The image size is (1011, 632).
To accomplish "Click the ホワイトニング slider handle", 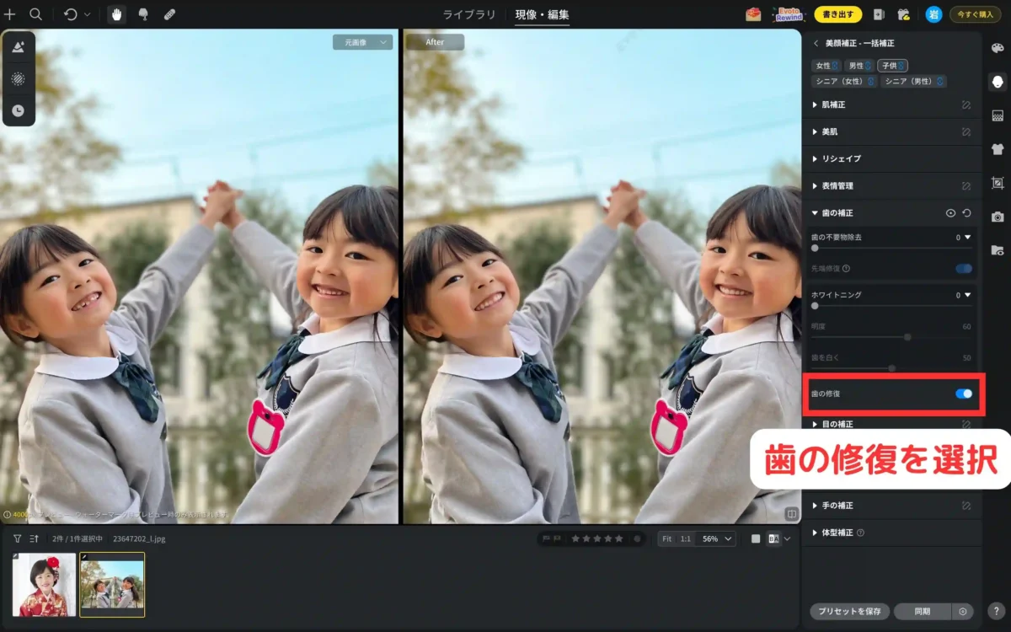I will pos(815,305).
